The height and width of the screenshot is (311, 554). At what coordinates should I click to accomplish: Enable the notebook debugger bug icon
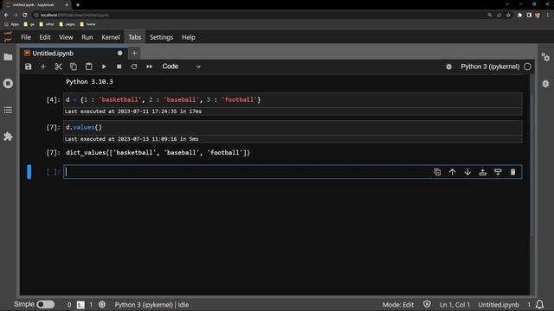(448, 67)
